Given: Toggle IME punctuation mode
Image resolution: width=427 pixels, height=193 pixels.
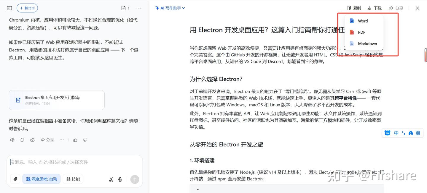Looking at the screenshot, I should (x=403, y=133).
